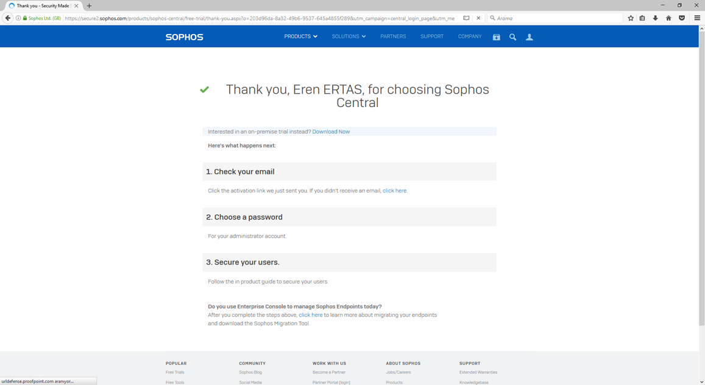The width and height of the screenshot is (705, 385).
Task: Toggle reader view icon in address bar
Action: [466, 18]
